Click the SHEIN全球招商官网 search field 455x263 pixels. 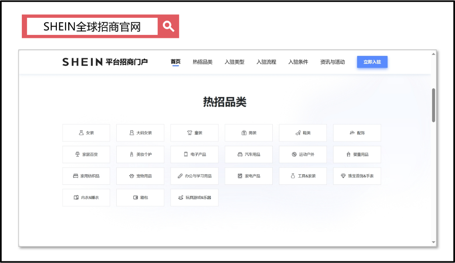(x=92, y=26)
